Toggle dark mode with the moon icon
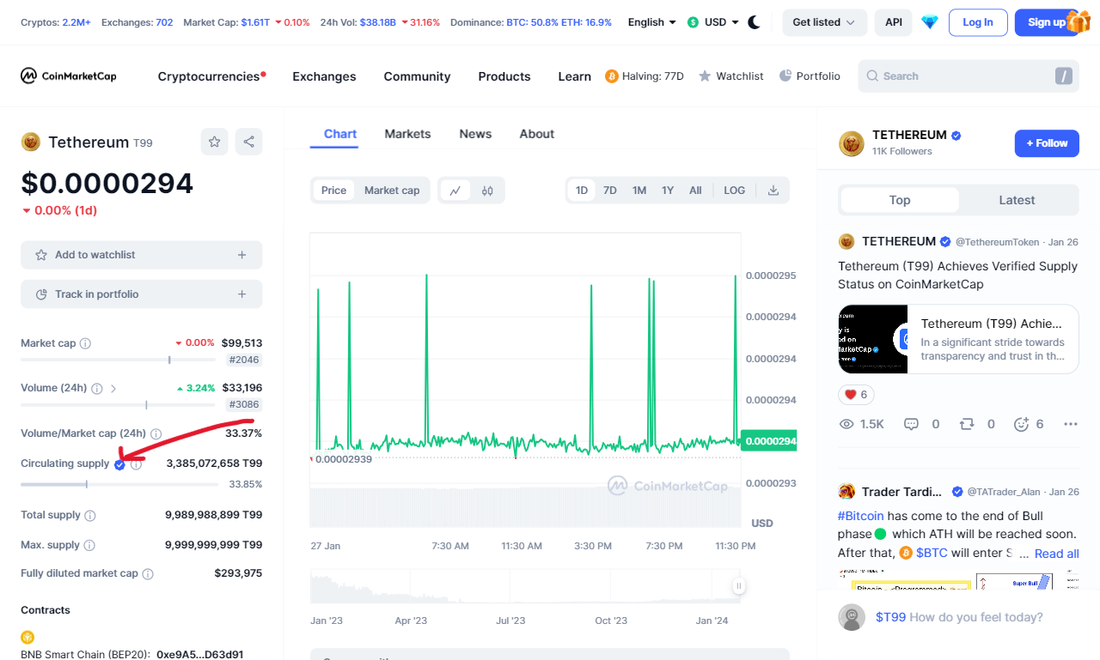 point(754,22)
